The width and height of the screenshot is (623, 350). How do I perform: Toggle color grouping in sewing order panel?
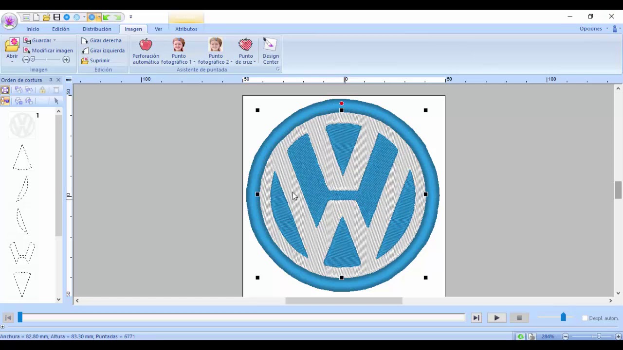pos(5,101)
